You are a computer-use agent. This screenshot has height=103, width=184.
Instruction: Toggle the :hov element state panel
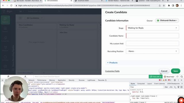tap(166, 87)
